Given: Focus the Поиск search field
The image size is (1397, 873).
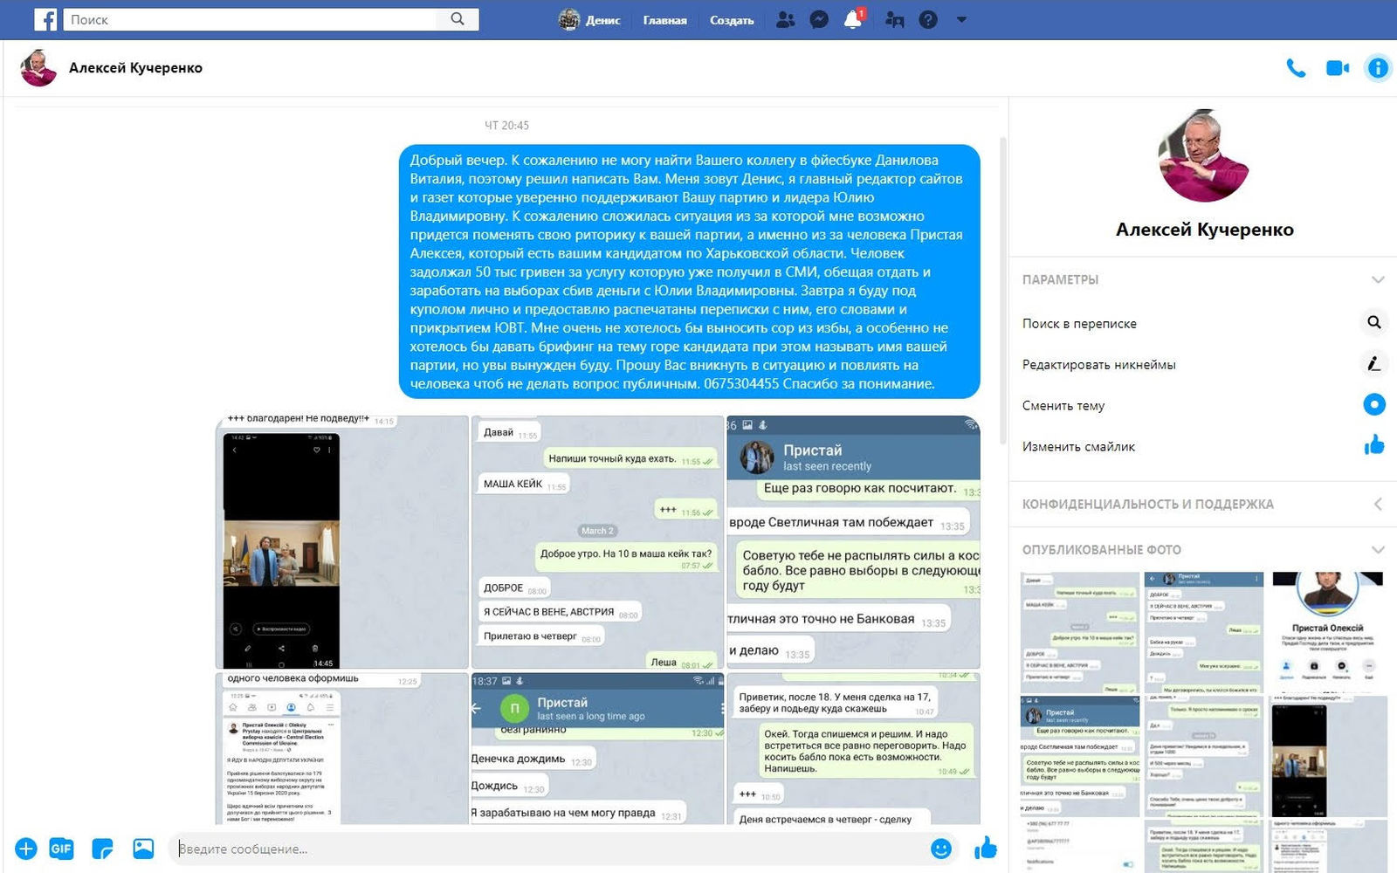Looking at the screenshot, I should coord(250,19).
